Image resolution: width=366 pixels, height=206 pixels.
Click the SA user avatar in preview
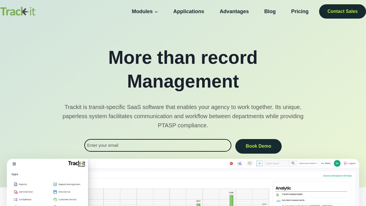(337, 163)
